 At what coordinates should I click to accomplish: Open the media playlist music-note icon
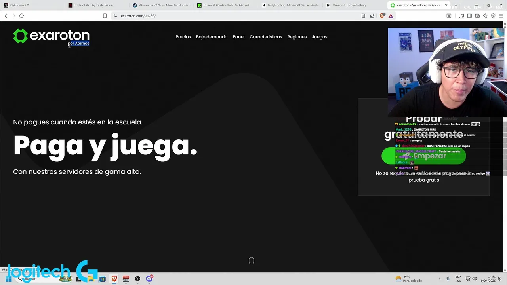461,16
